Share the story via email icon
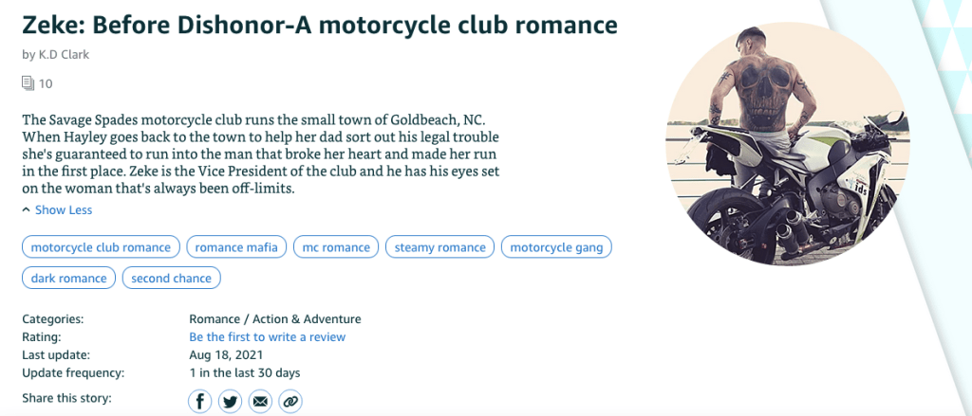The width and height of the screenshot is (972, 416). point(260,402)
